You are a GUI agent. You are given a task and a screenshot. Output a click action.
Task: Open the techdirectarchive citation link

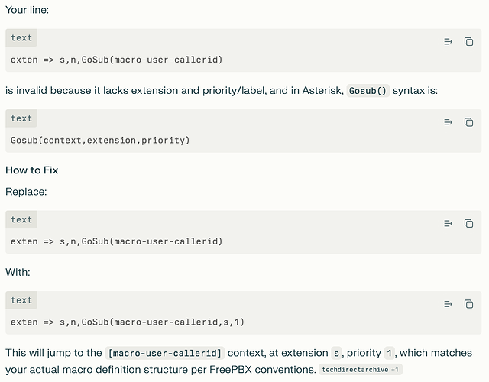pyautogui.click(x=354, y=370)
